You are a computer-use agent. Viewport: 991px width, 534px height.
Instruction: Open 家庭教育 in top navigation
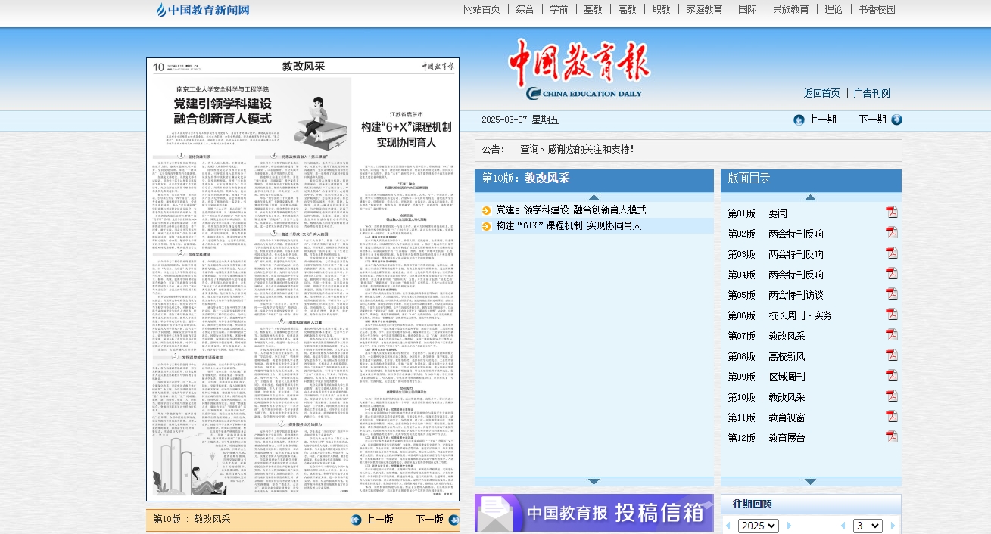(704, 9)
